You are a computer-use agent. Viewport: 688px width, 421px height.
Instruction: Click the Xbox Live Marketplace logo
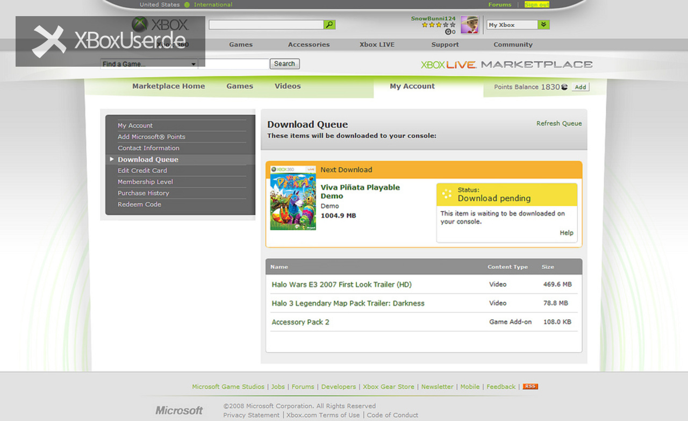click(506, 65)
